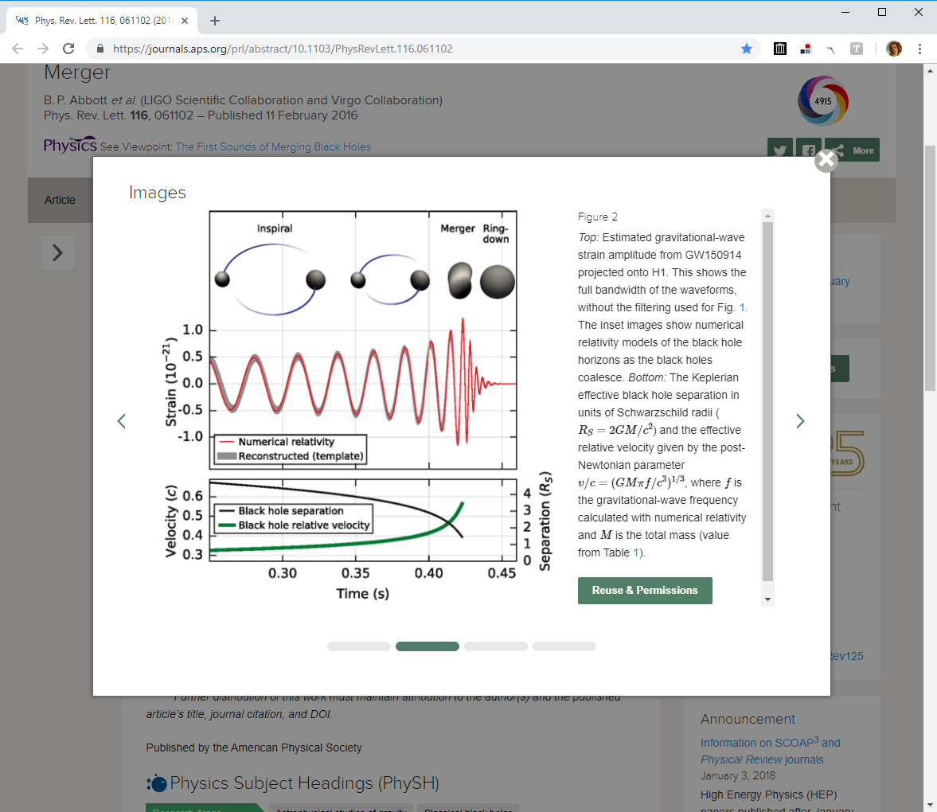Select the third image pagination indicator
937x812 pixels.
(495, 646)
